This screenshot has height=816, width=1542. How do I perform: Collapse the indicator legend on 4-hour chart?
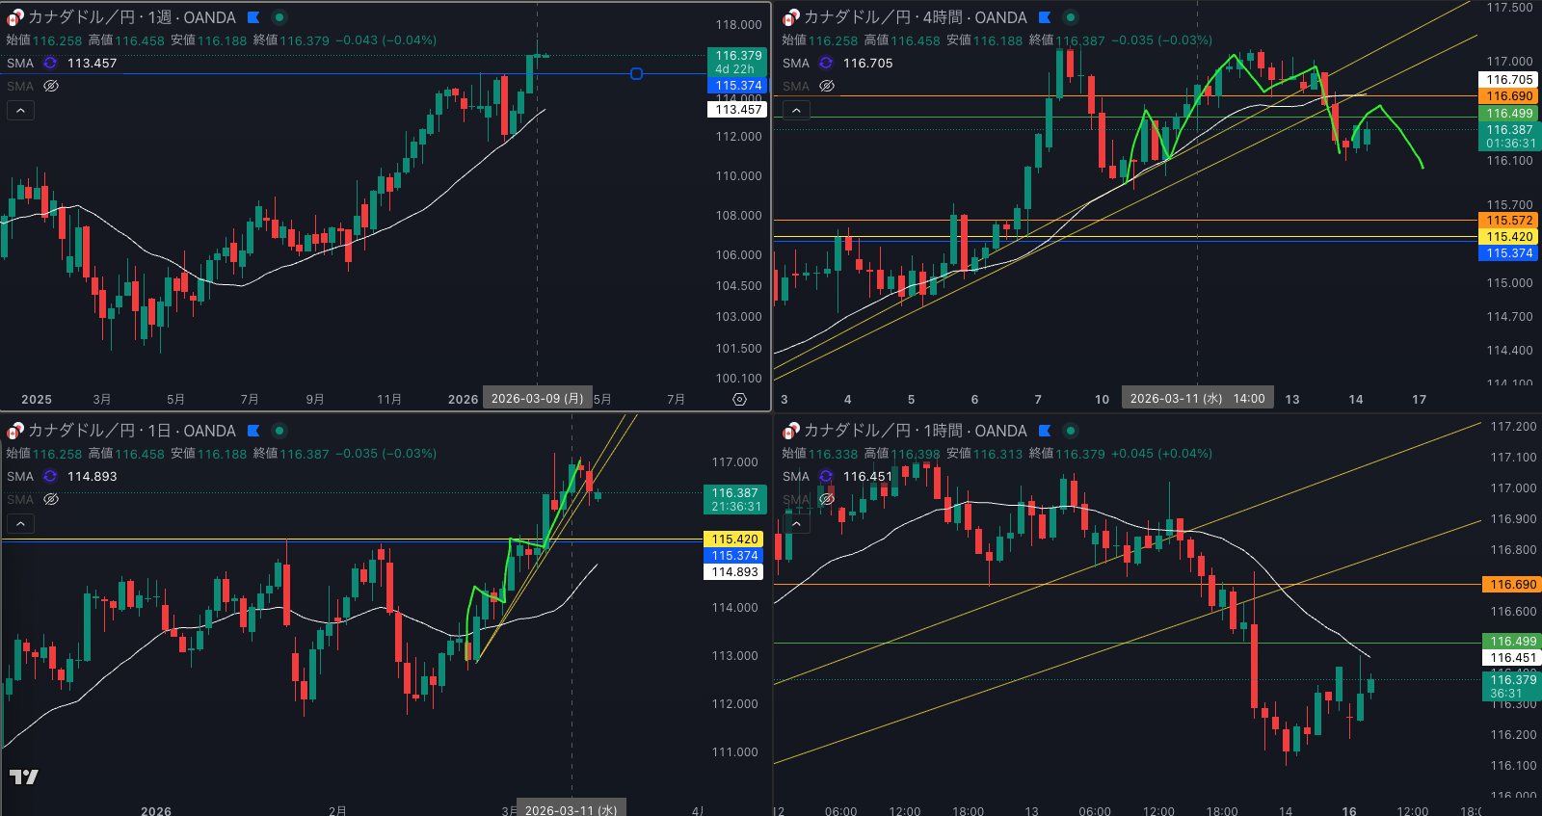point(796,110)
